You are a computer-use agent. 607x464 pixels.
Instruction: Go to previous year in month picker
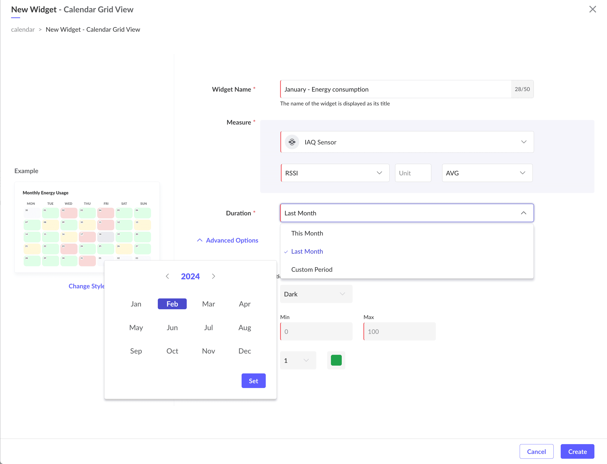(167, 276)
